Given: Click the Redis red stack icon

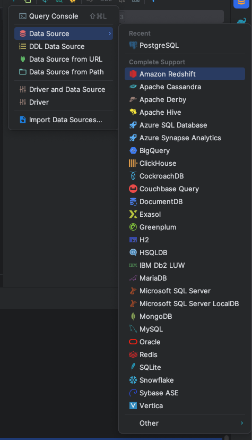Looking at the screenshot, I should click(133, 354).
